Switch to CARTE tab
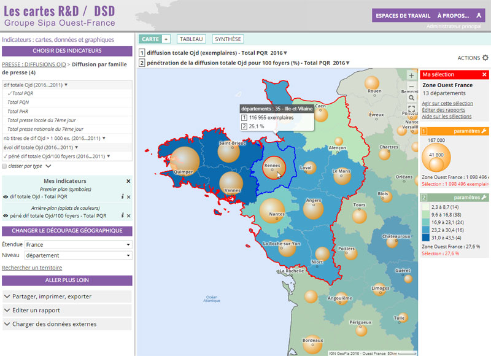This screenshot has width=491, height=356. pos(150,39)
